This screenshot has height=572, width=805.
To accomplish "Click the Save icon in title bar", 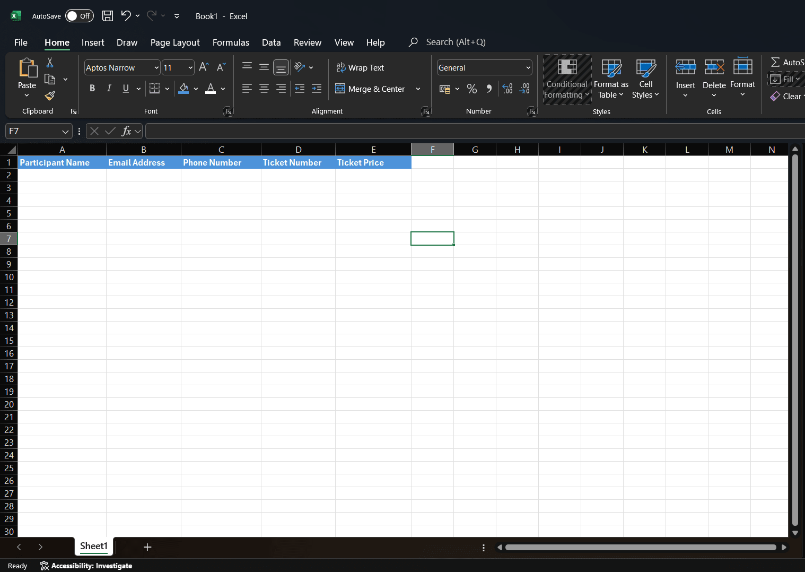I will (x=108, y=16).
